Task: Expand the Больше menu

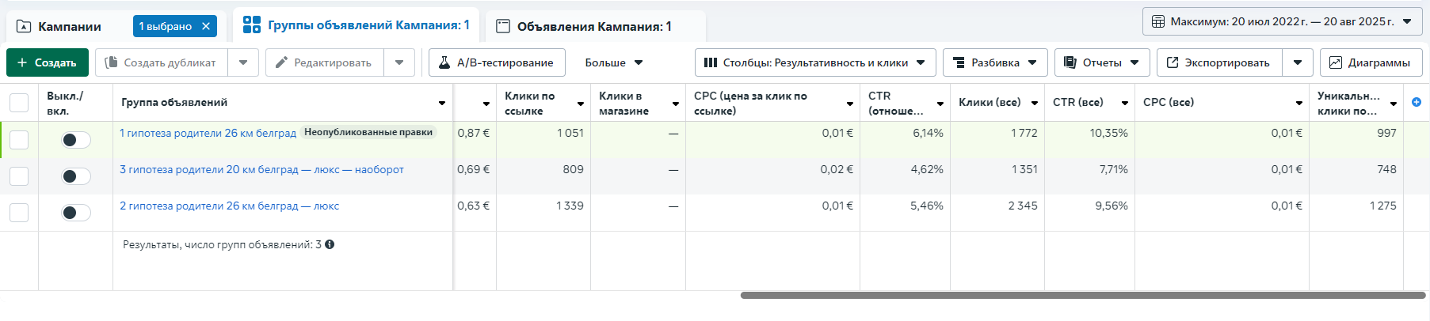Action: 614,62
